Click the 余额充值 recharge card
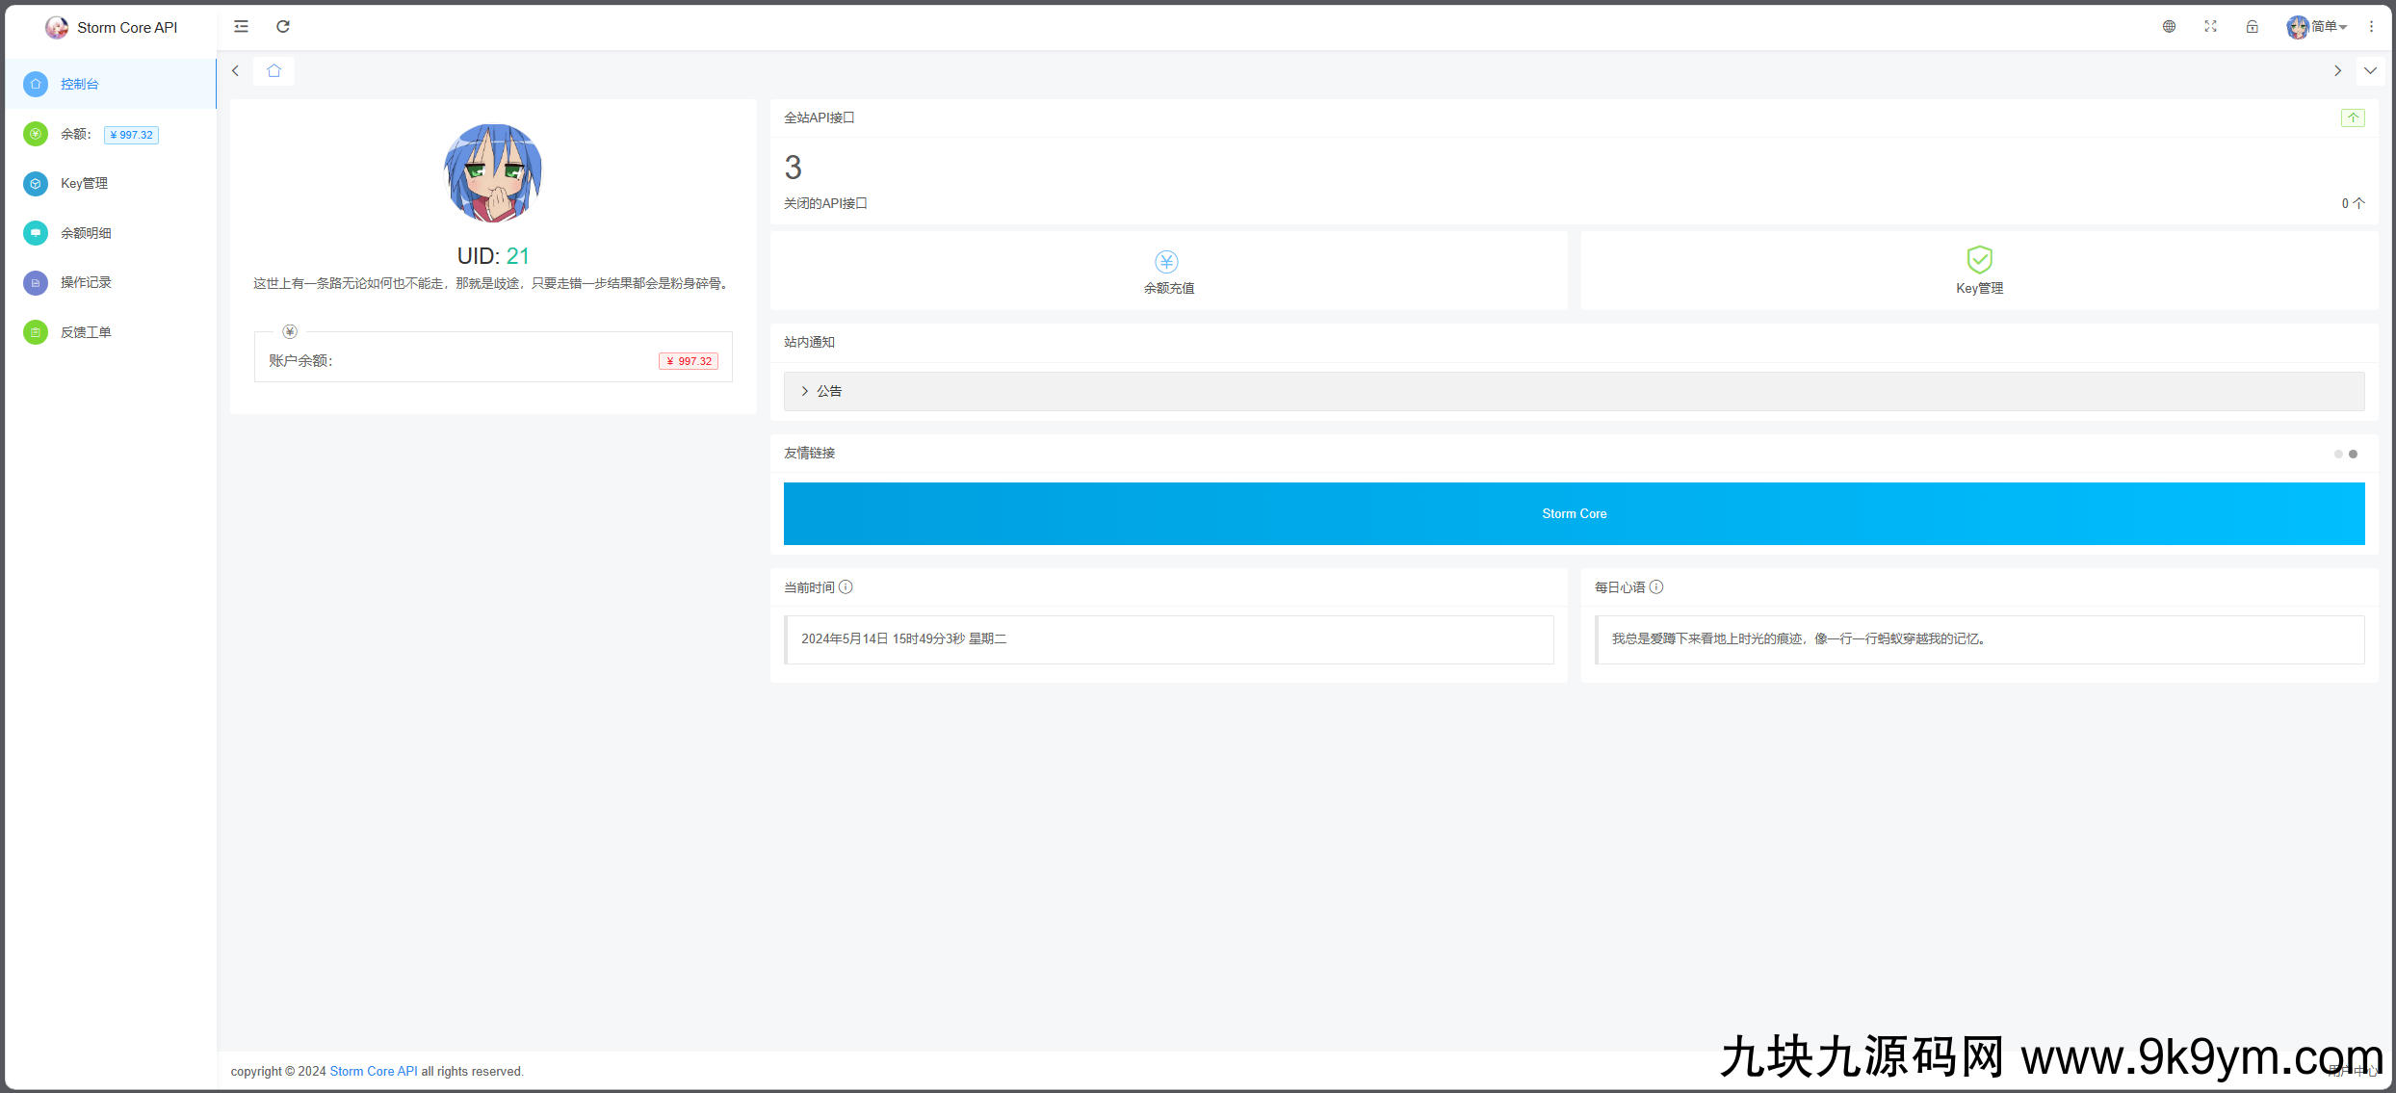This screenshot has width=2396, height=1093. (1167, 271)
